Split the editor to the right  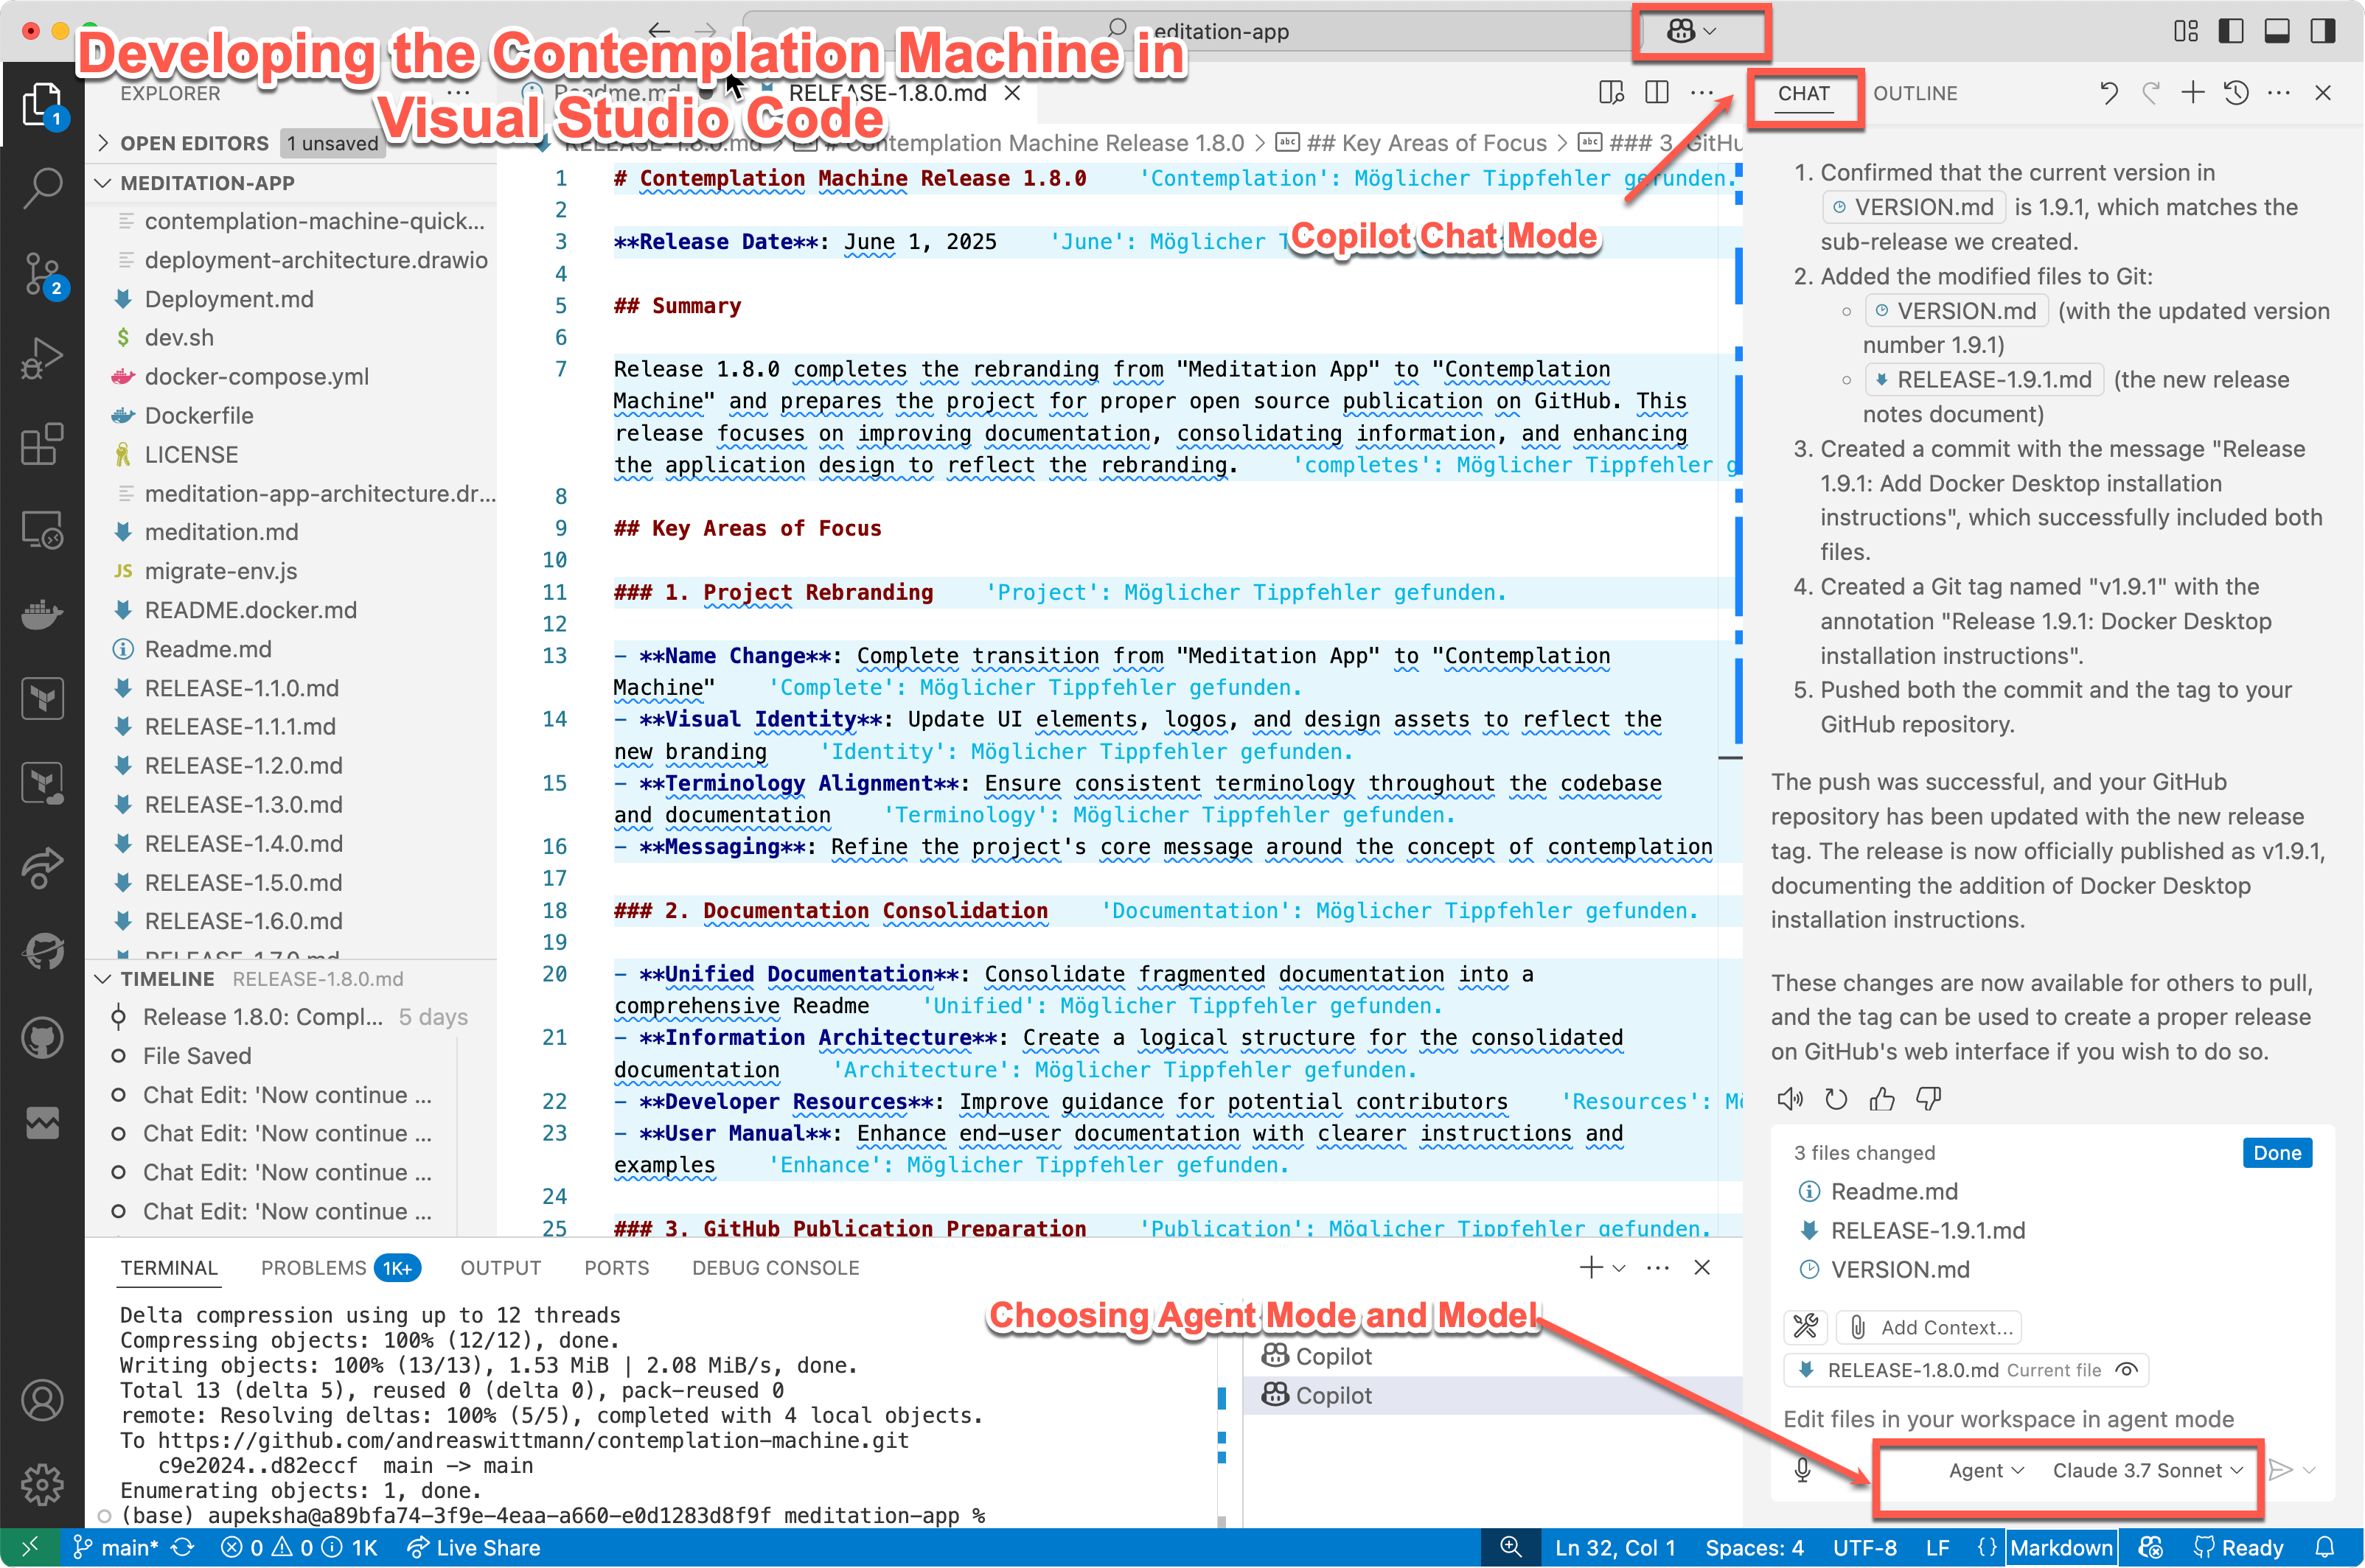(1657, 92)
